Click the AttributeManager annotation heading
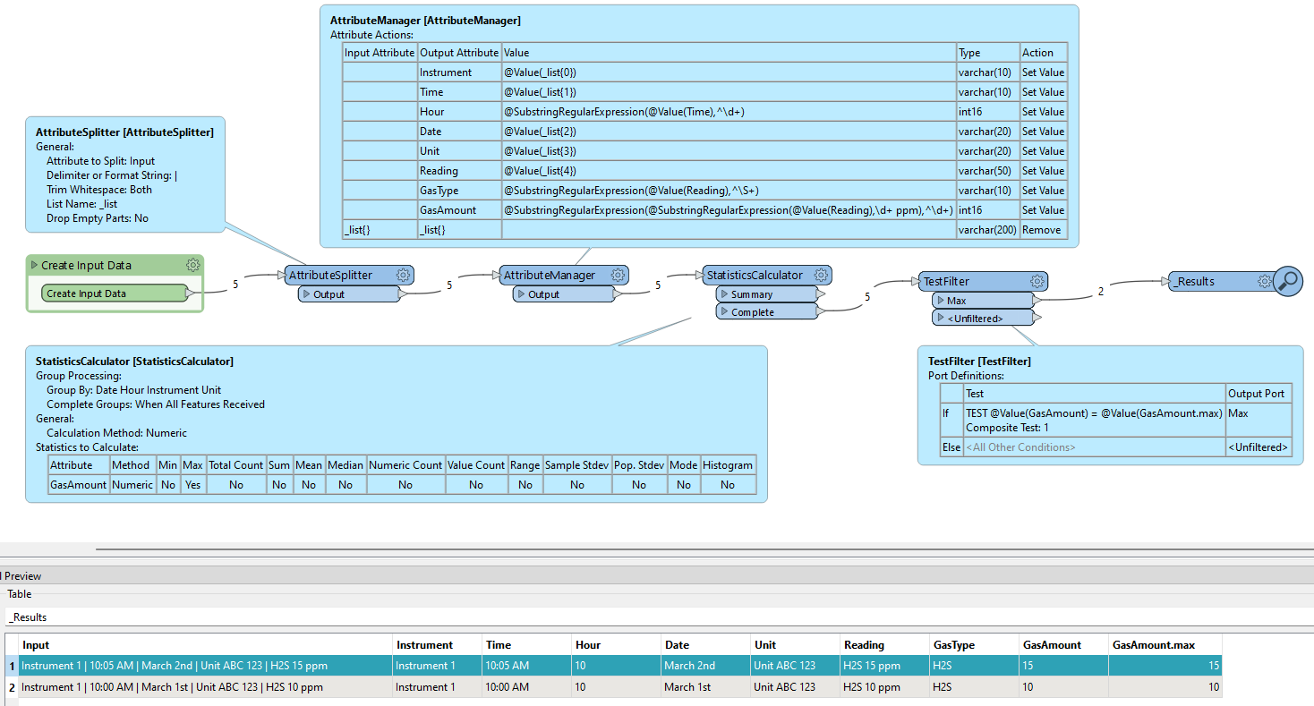 [x=425, y=20]
